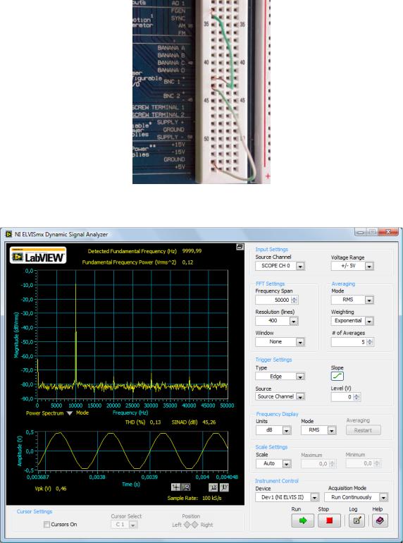Click the # of Averages value field
This screenshot has width=403, height=543.
tap(349, 342)
